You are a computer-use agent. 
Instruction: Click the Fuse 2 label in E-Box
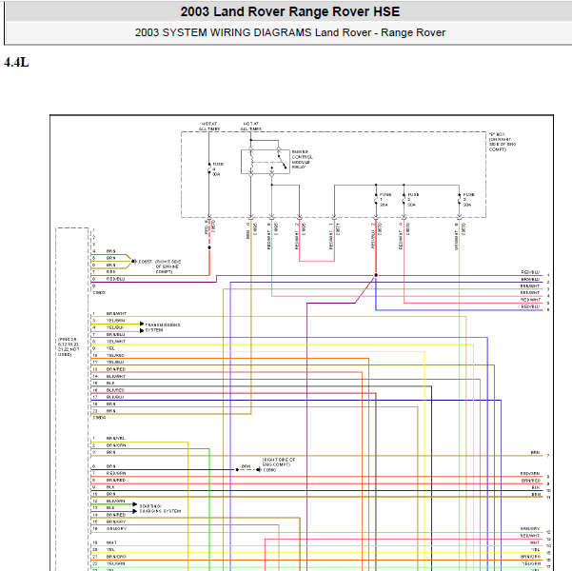(x=413, y=200)
